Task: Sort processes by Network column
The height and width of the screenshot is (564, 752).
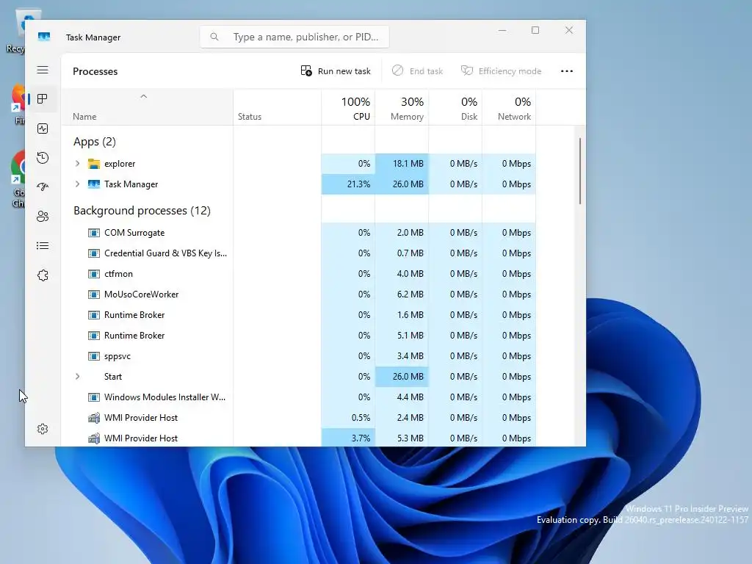Action: (510, 107)
